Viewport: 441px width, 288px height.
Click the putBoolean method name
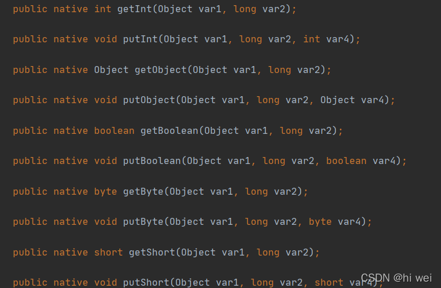coord(152,161)
